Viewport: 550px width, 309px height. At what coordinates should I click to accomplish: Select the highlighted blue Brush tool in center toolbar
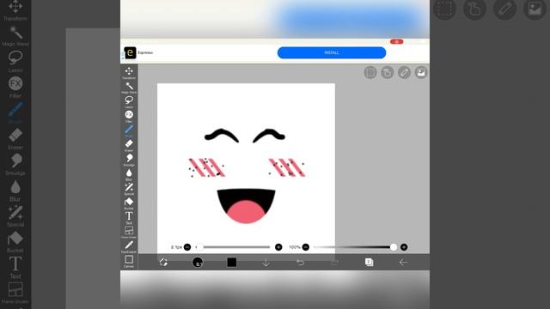point(129,131)
